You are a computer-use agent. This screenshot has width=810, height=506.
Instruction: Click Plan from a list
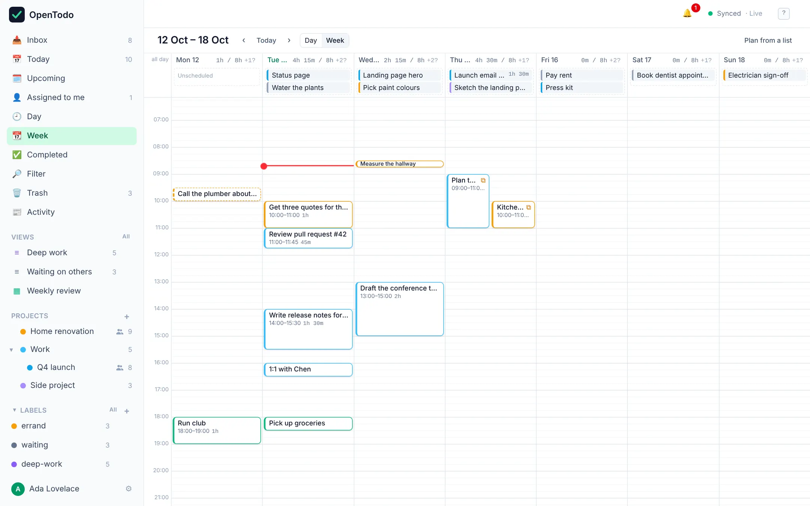768,40
